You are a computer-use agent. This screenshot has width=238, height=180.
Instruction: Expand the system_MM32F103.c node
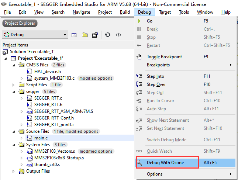[x=21, y=78]
